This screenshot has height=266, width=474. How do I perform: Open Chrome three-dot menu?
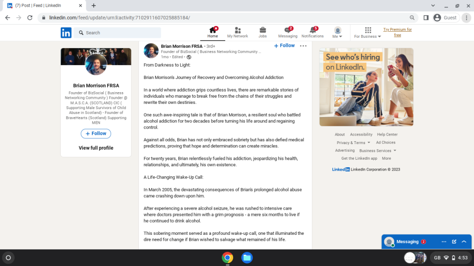(466, 18)
